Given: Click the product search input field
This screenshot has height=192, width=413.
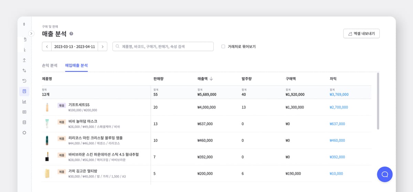Looking at the screenshot, I should pos(163,46).
